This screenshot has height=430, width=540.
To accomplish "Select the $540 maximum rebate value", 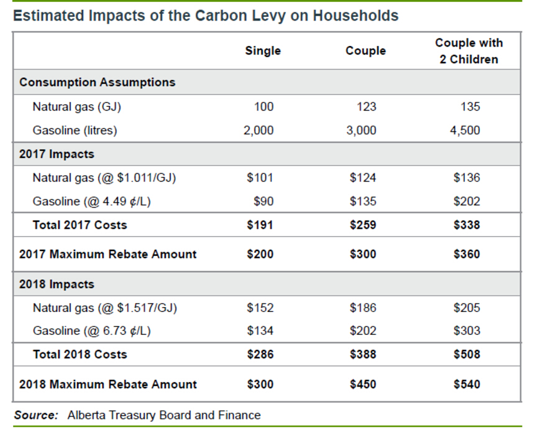I will click(x=467, y=384).
